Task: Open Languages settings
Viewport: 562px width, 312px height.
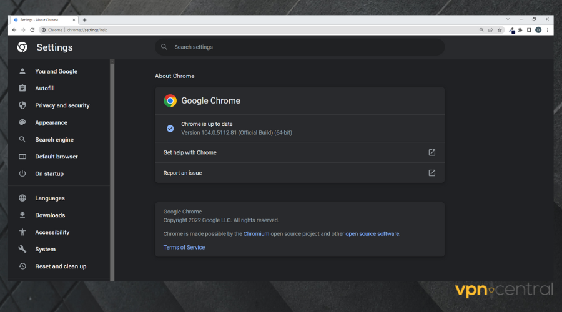Action: (x=50, y=198)
